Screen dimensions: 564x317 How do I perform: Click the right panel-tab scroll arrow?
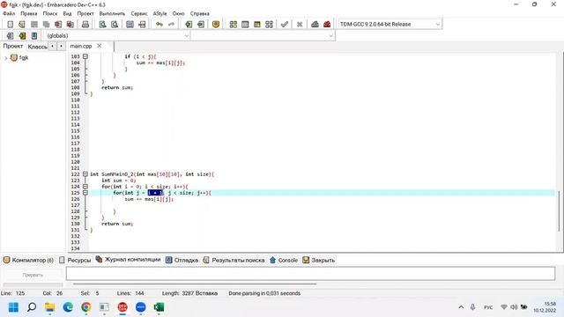pyautogui.click(x=61, y=46)
